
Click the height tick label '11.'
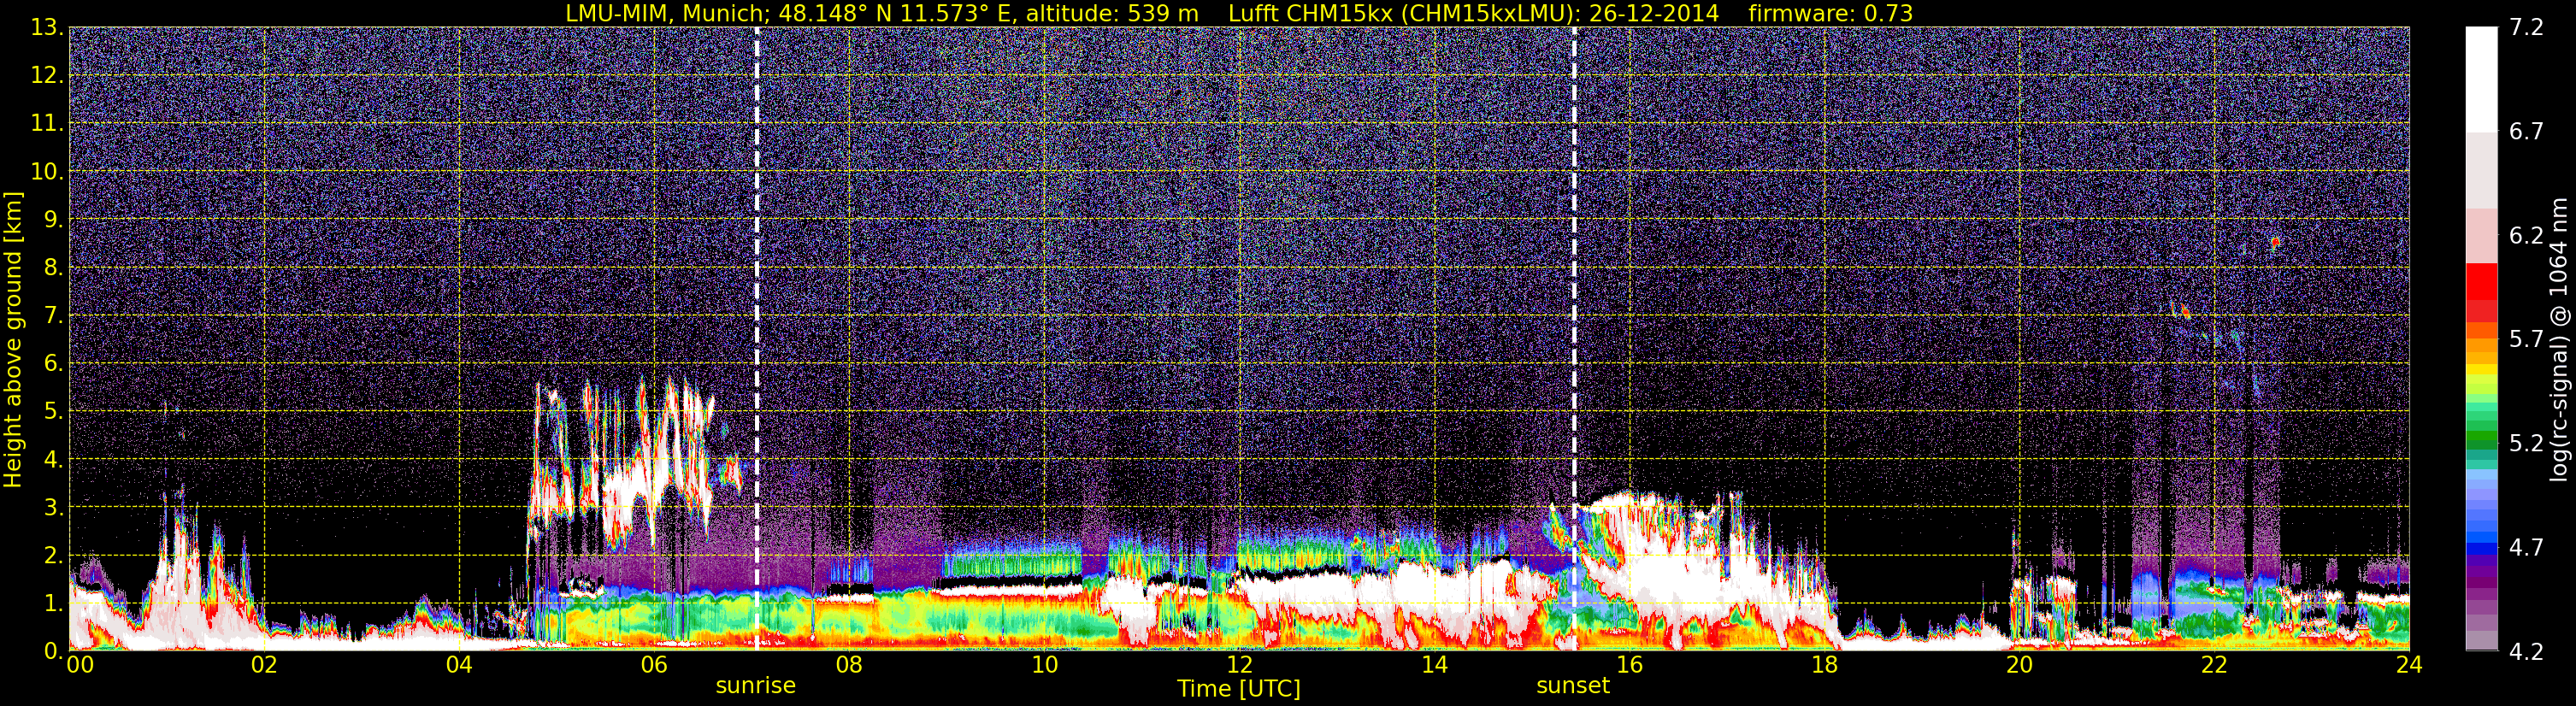(47, 124)
